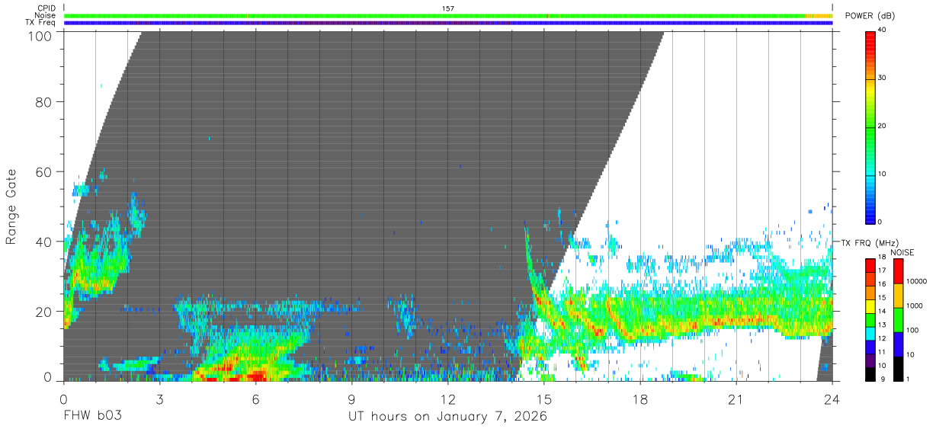Click the 21 tick on UT hours axis
Image resolution: width=936 pixels, height=432 pixels.
736,399
